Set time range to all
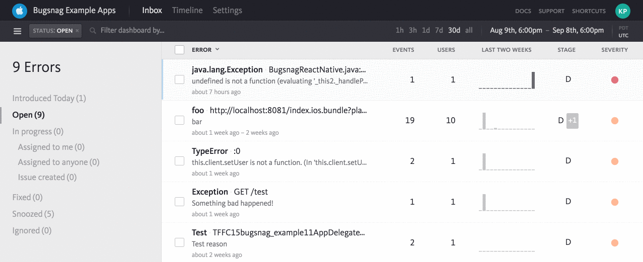 click(x=469, y=30)
